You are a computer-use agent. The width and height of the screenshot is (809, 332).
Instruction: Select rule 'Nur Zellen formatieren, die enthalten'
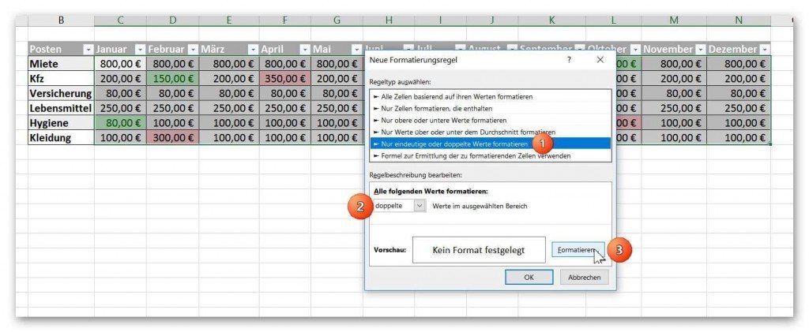(491, 109)
